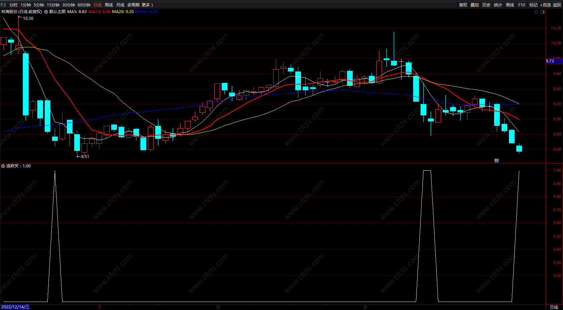Add the stock with +自选
The width and height of the screenshot is (563, 310).
(546, 5)
